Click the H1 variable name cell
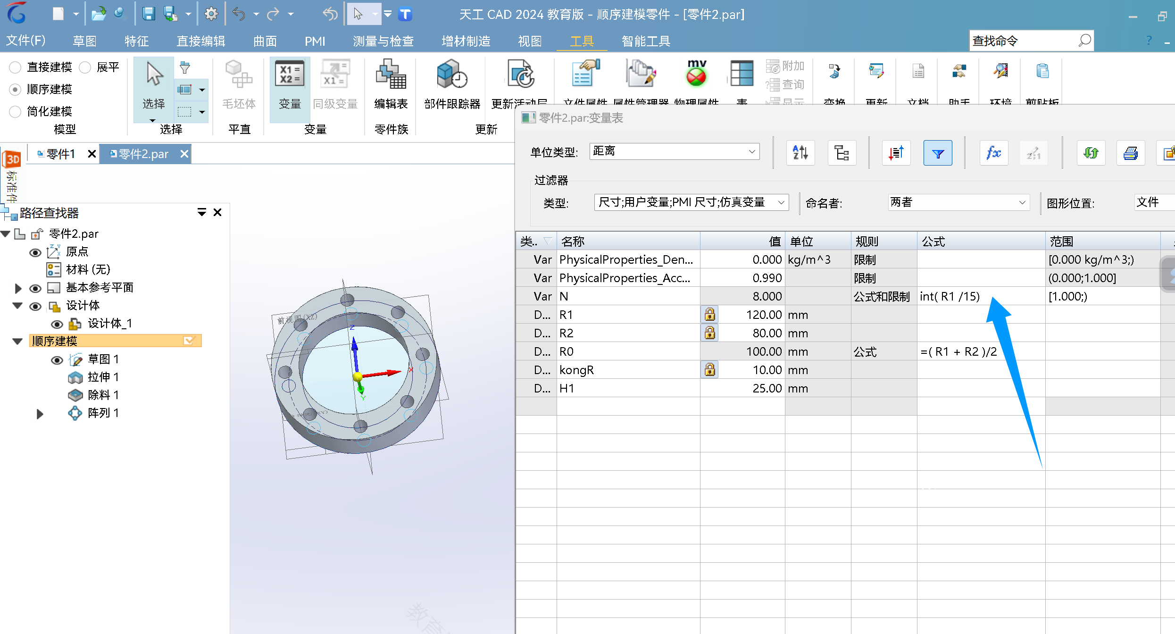Viewport: 1175px width, 634px height. [628, 388]
